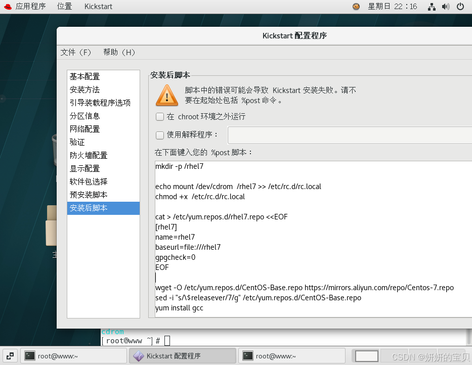The width and height of the screenshot is (472, 365).
Task: Open the 文件 (F) menu
Action: coord(75,53)
